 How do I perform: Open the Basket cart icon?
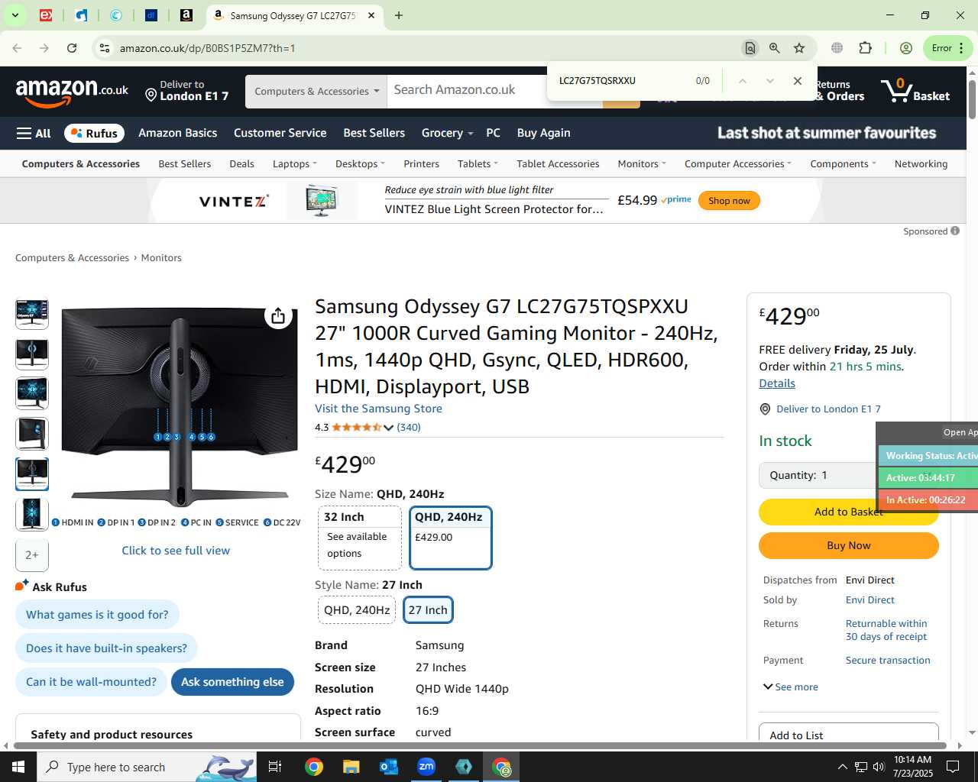tap(915, 91)
